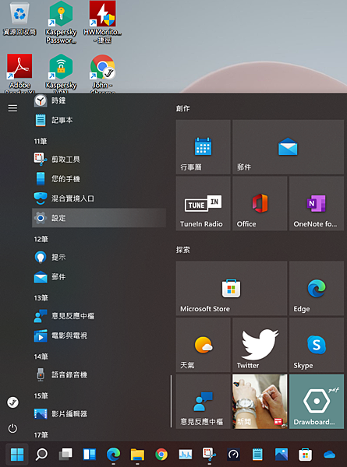Jump via the 12筆 group header

pyautogui.click(x=41, y=239)
